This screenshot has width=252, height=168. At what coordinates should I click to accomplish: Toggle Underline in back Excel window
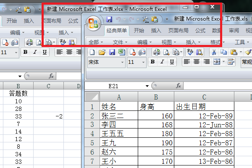pos(45,52)
